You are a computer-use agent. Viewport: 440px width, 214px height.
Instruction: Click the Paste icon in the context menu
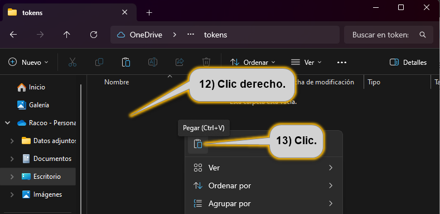point(198,144)
